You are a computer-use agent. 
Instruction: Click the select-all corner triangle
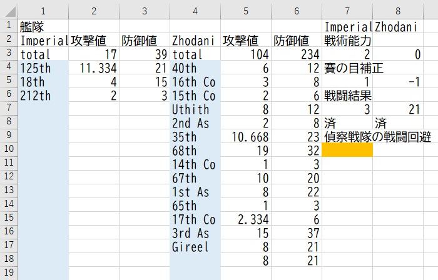[9, 11]
